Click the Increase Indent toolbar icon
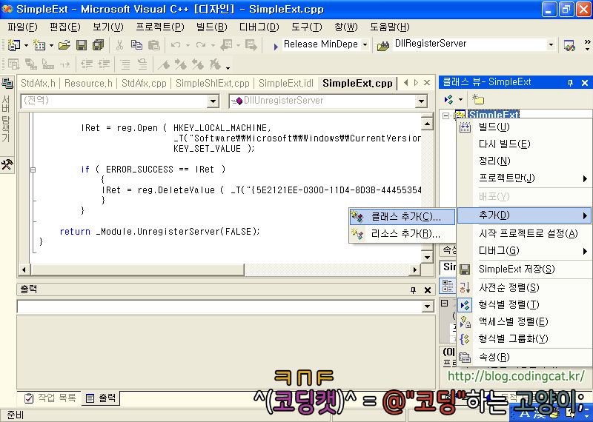593x422 pixels. tap(104, 64)
